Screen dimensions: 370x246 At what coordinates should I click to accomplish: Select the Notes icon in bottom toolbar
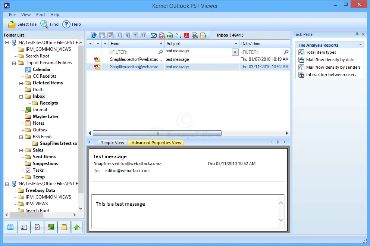63,227
